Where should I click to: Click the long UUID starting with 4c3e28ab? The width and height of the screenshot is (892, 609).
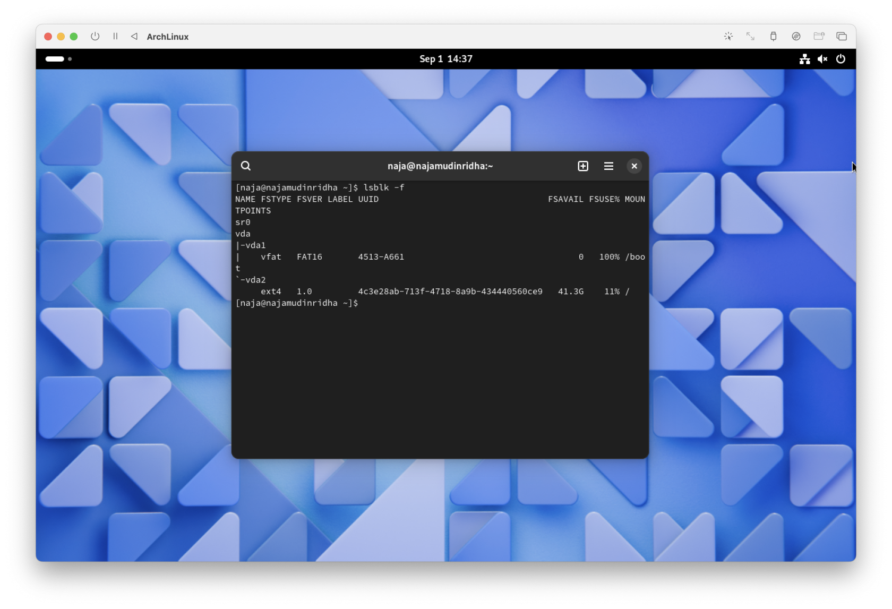pyautogui.click(x=450, y=291)
